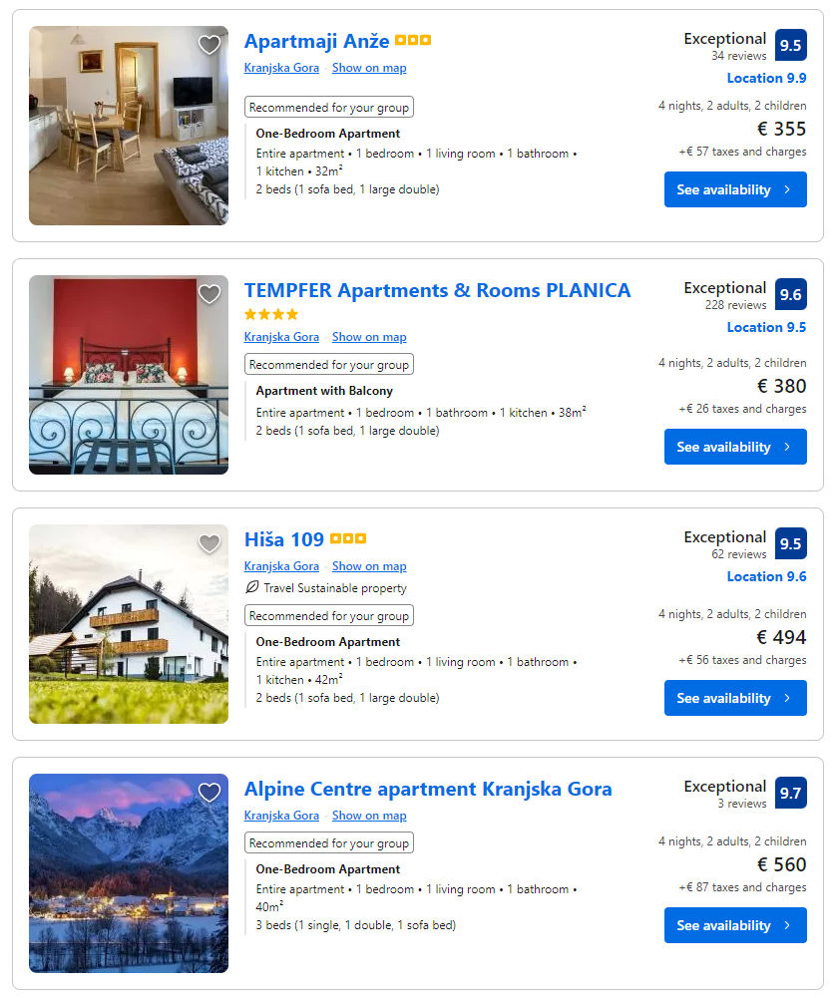
Task: Click the 9.5 score badge of Hiša 109
Action: [x=792, y=543]
